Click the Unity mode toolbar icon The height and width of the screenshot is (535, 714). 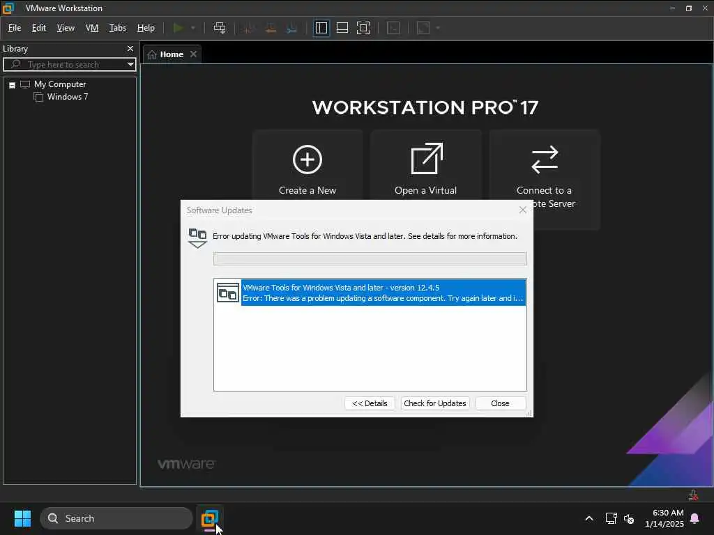click(x=393, y=28)
